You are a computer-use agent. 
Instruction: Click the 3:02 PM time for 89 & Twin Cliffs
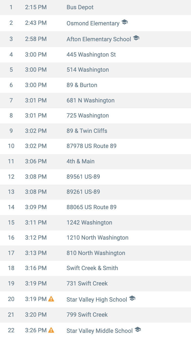[36, 131]
